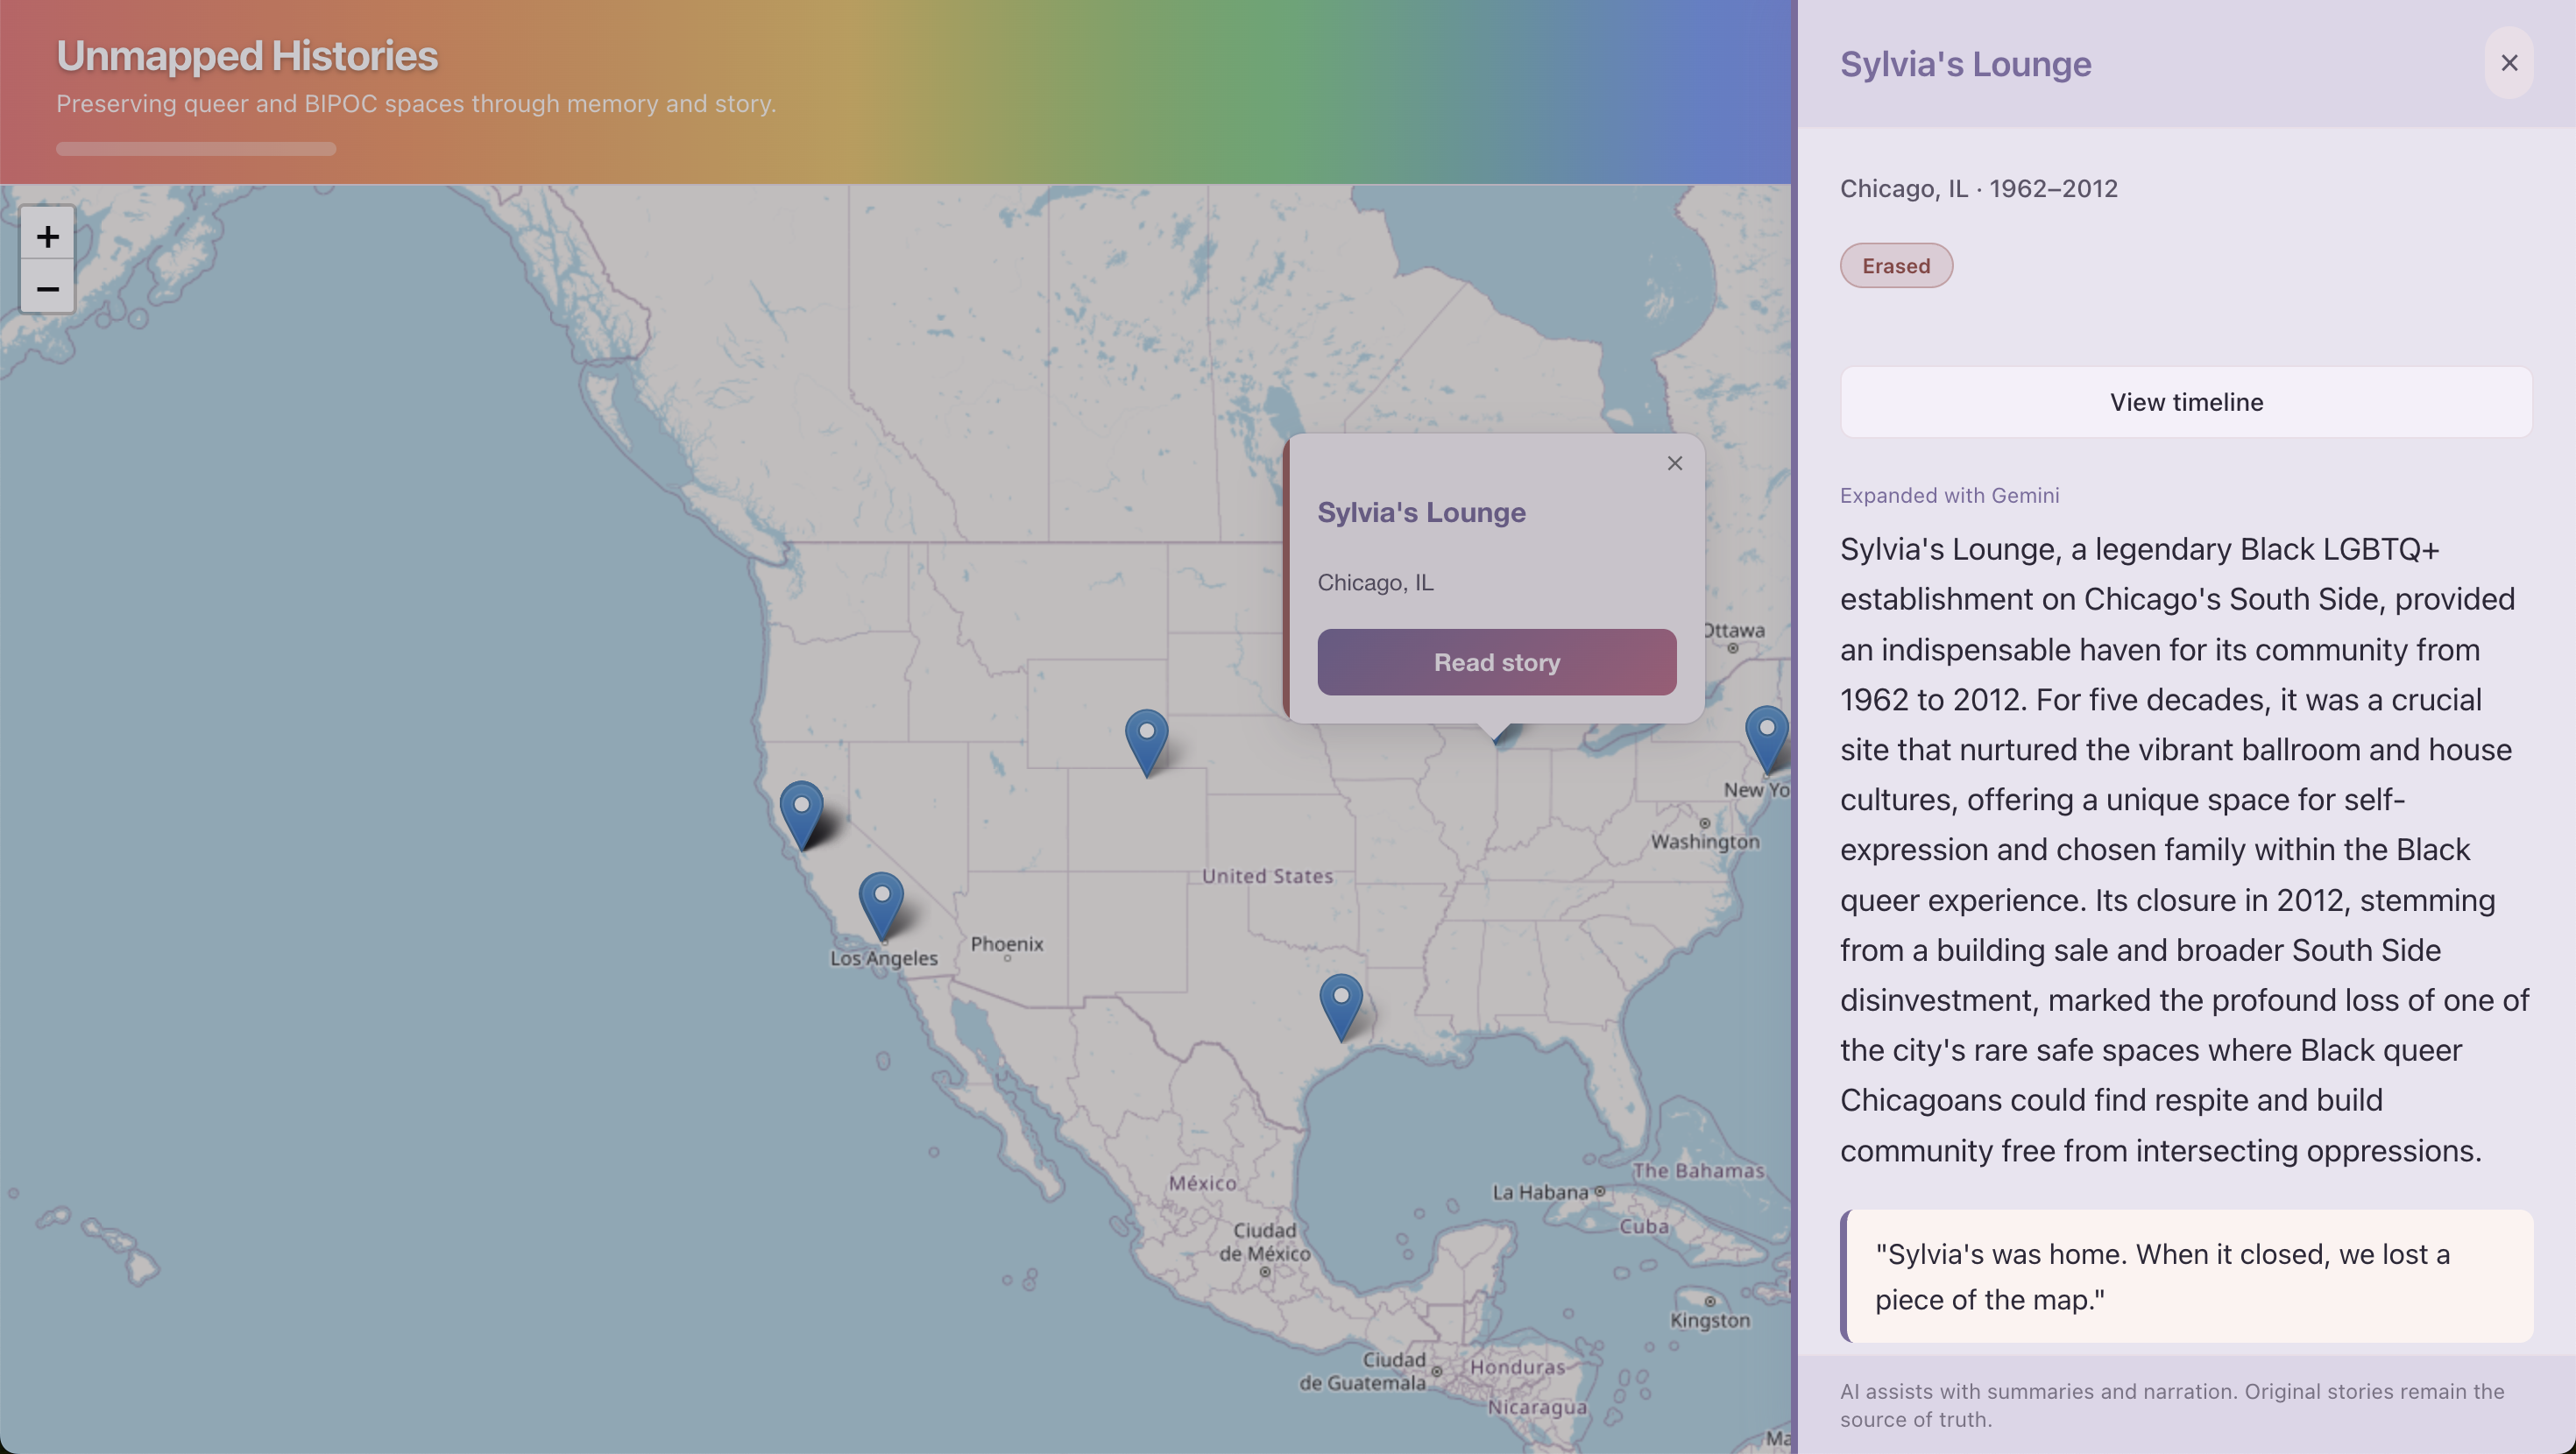Click the Sylvia's Lounge panel heading
2576x1454 pixels.
[1965, 64]
